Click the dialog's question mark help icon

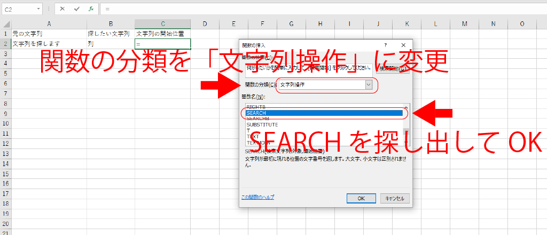(385, 45)
